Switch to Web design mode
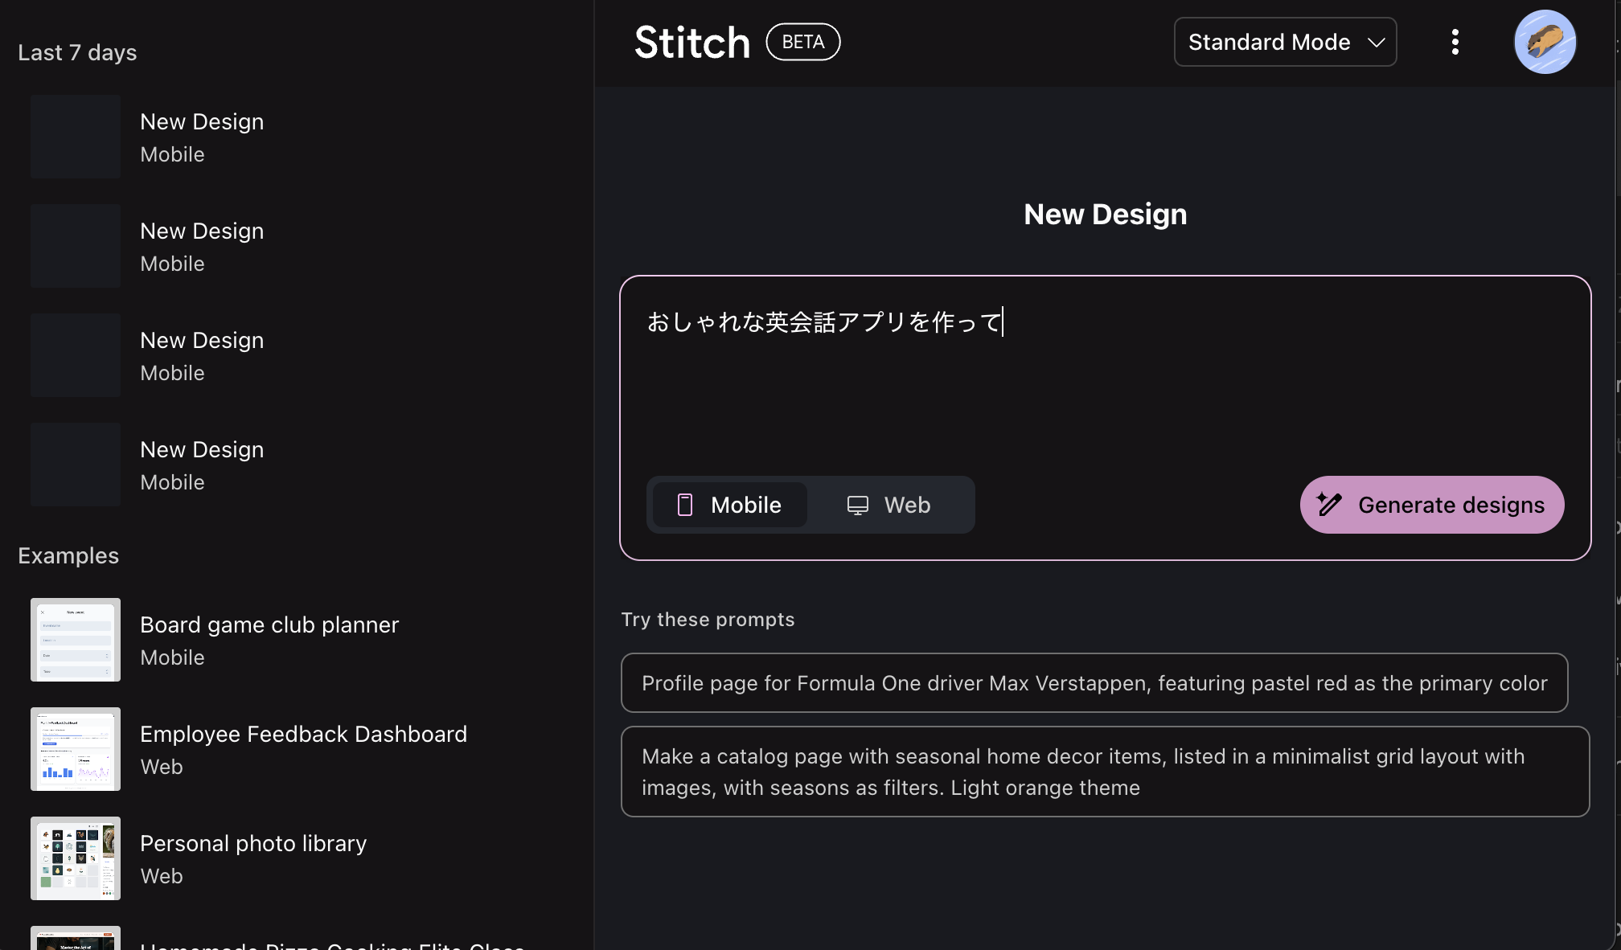The image size is (1621, 950). [x=890, y=505]
